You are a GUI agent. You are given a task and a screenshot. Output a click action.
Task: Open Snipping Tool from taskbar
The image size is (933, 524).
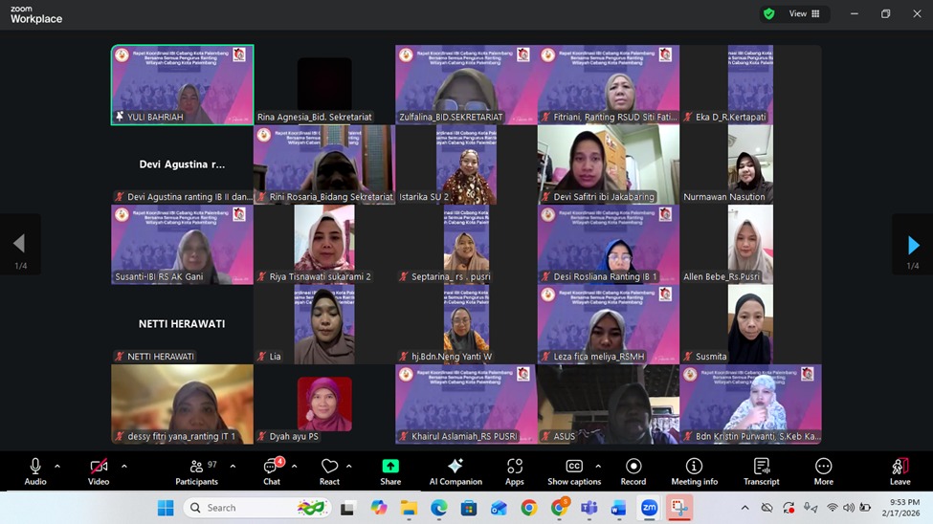(x=678, y=508)
